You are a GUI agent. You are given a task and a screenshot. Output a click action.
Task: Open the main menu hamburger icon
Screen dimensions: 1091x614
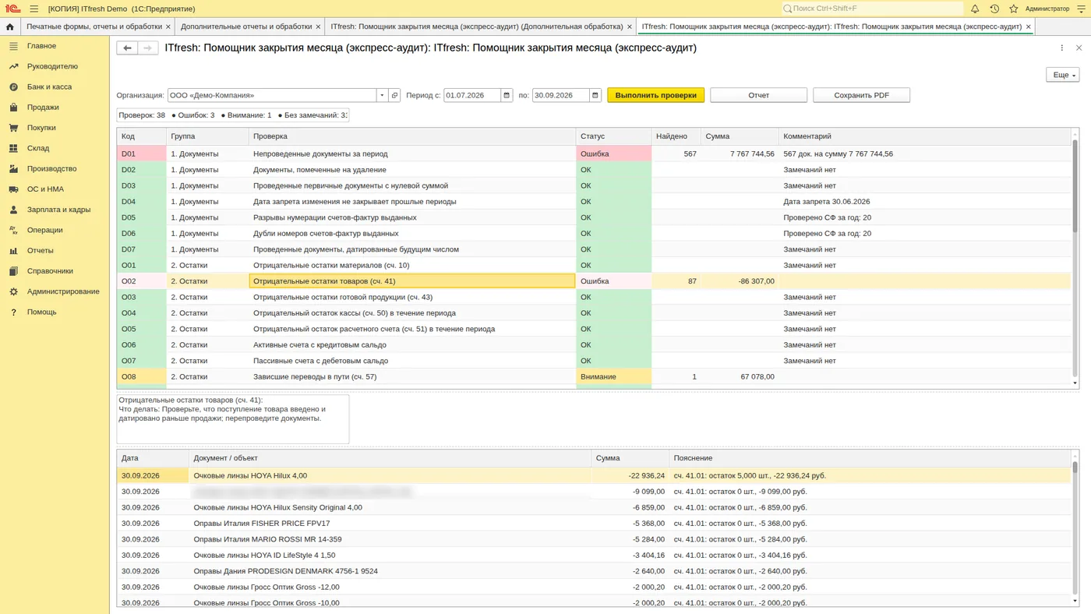(x=34, y=9)
